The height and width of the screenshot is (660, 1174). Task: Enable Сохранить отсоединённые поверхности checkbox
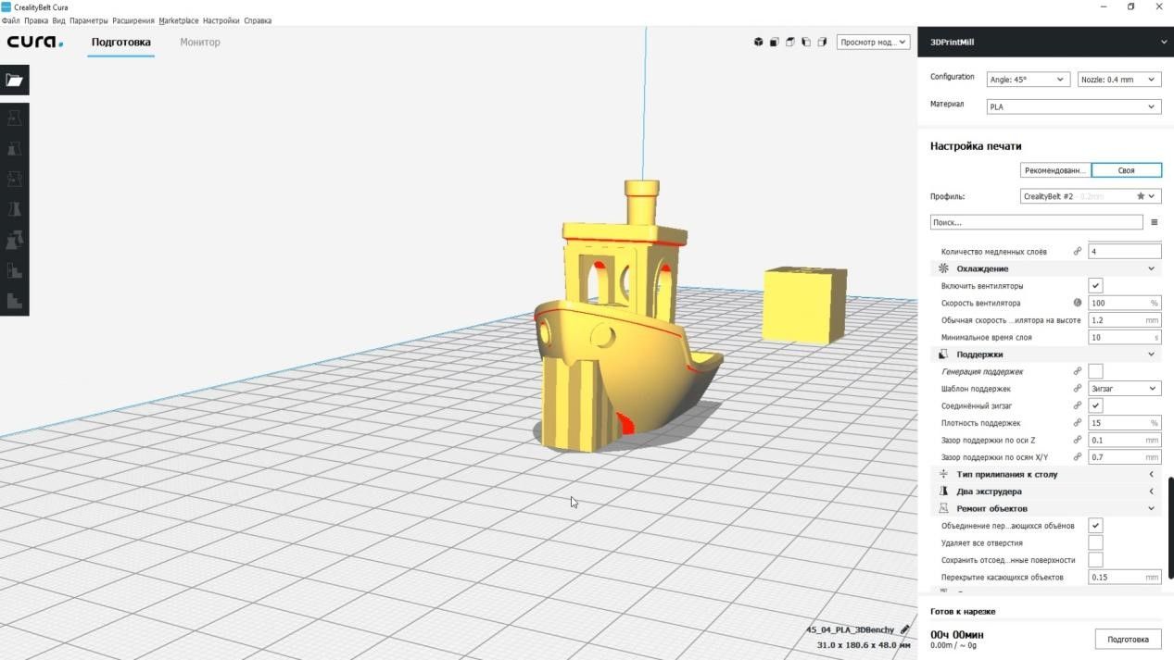pos(1095,560)
